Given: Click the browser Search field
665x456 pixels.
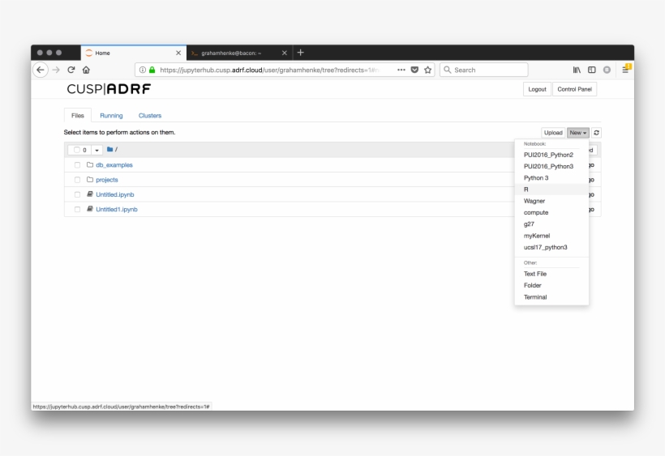Looking at the screenshot, I should (x=484, y=70).
